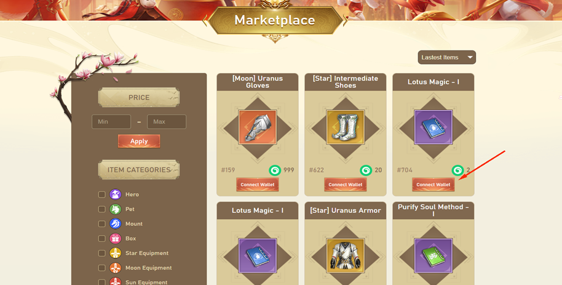Open the Lastest Items sort dropdown
Image resolution: width=562 pixels, height=285 pixels.
point(446,57)
